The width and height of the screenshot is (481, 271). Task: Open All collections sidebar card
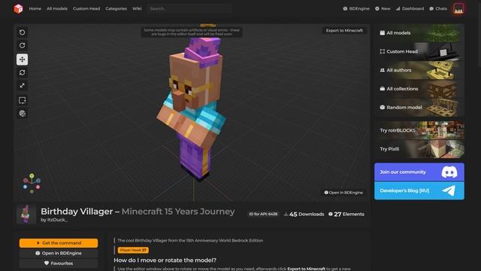tap(419, 89)
